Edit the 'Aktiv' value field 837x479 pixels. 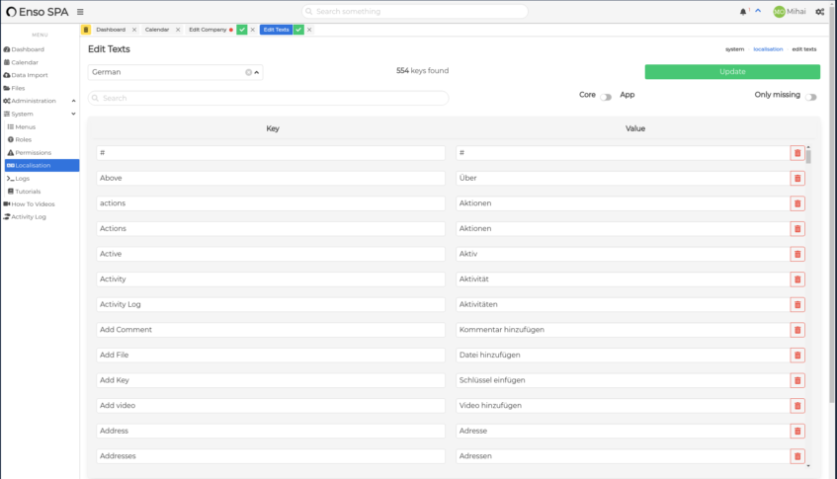pyautogui.click(x=623, y=254)
